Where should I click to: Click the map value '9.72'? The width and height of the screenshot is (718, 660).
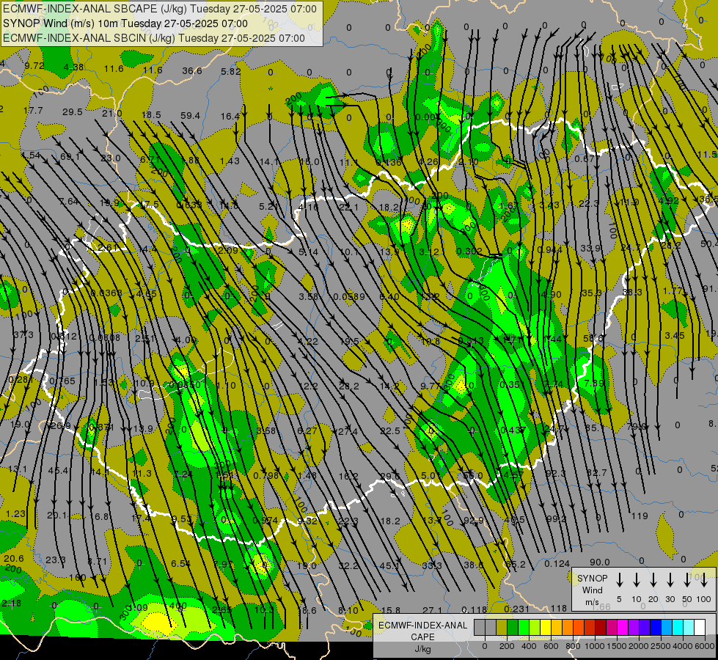(x=34, y=65)
